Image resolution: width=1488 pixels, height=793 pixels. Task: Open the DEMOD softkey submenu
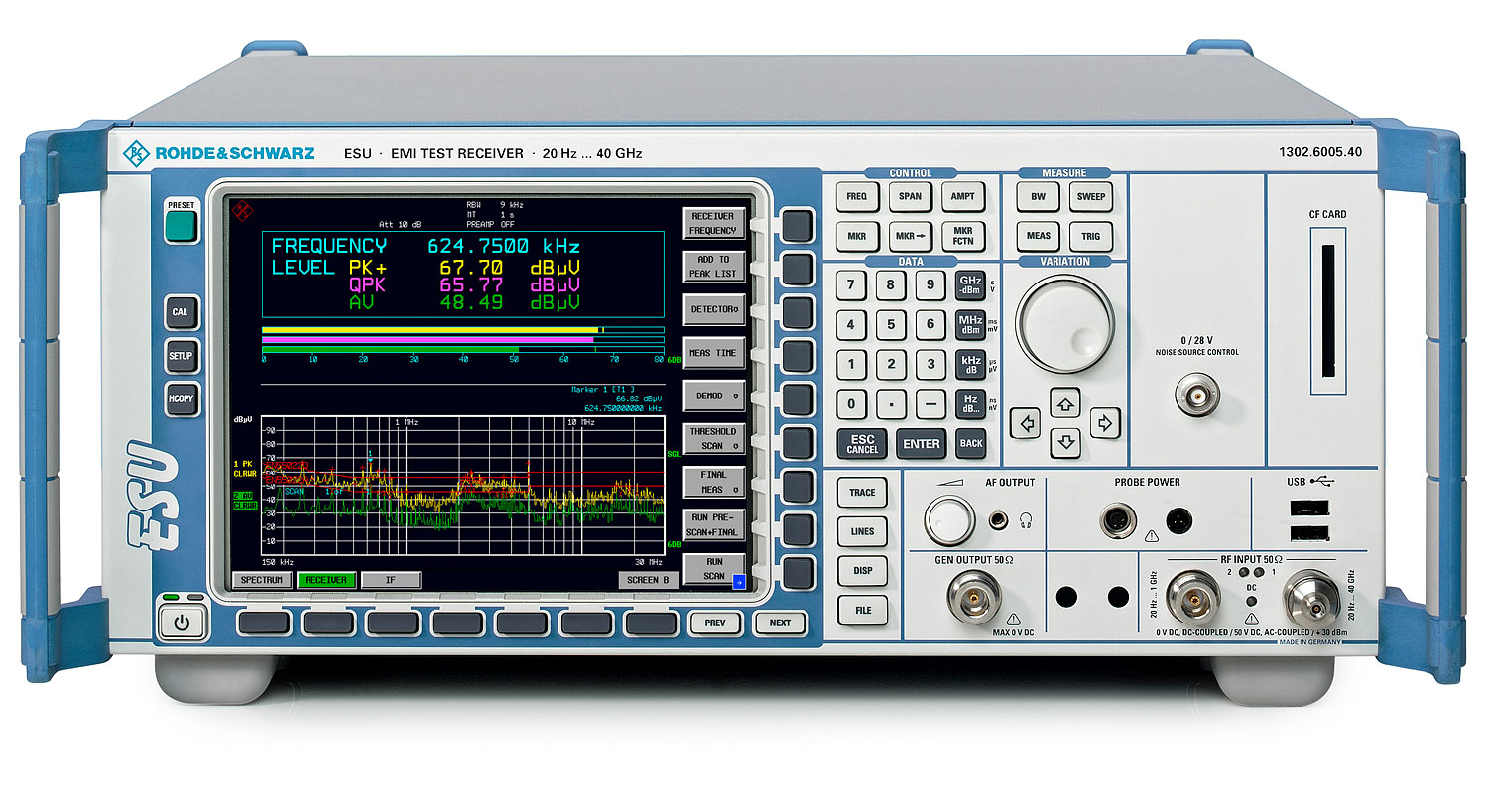point(714,396)
